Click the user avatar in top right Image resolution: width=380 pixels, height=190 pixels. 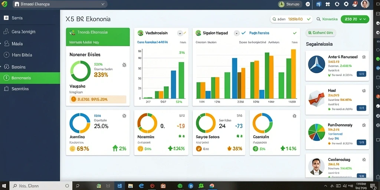[364, 4]
